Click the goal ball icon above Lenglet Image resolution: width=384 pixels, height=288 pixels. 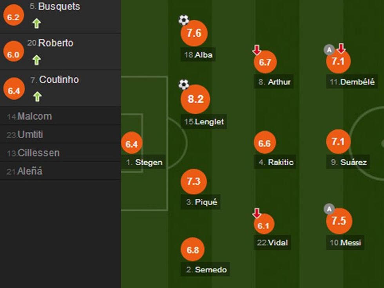pyautogui.click(x=183, y=84)
